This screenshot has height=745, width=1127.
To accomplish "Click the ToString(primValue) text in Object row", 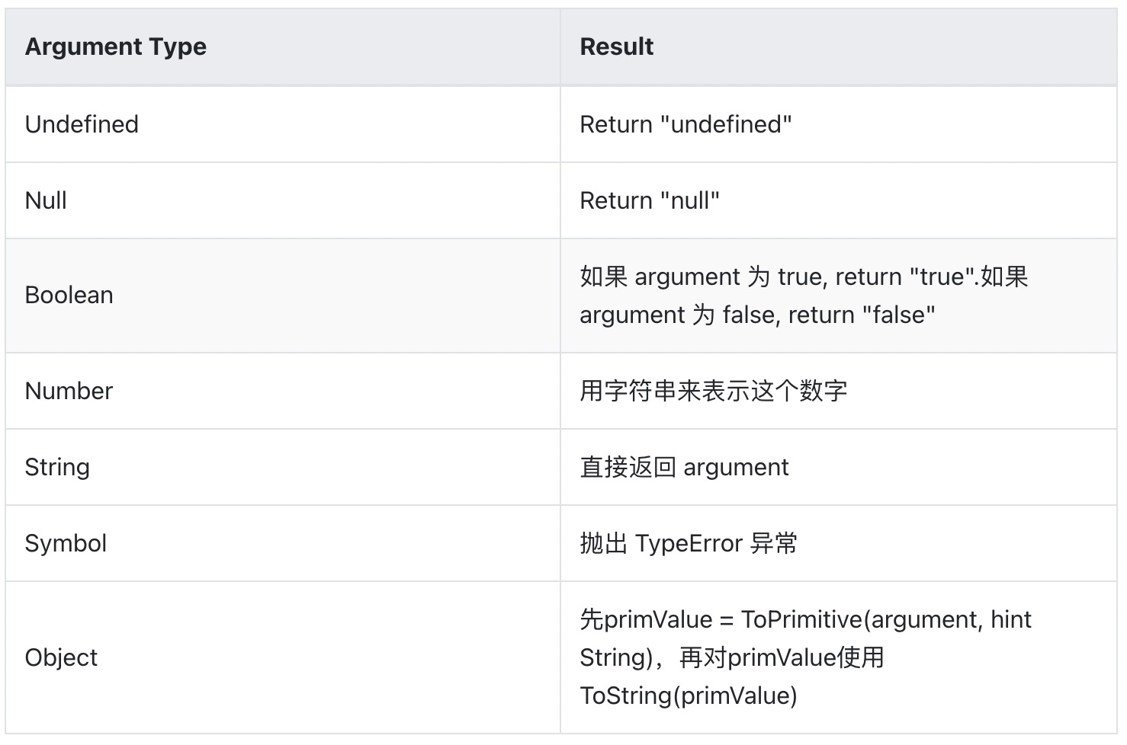I will (x=688, y=695).
